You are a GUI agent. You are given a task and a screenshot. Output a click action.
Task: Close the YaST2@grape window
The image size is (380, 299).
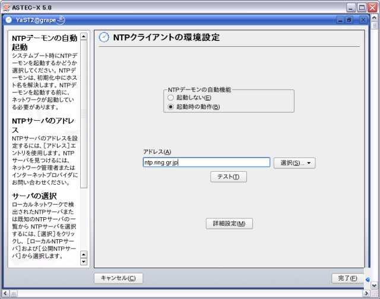[363, 20]
